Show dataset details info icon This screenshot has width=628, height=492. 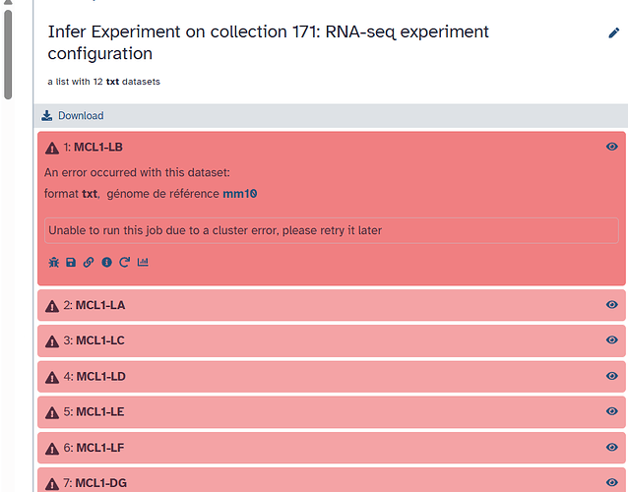[106, 262]
